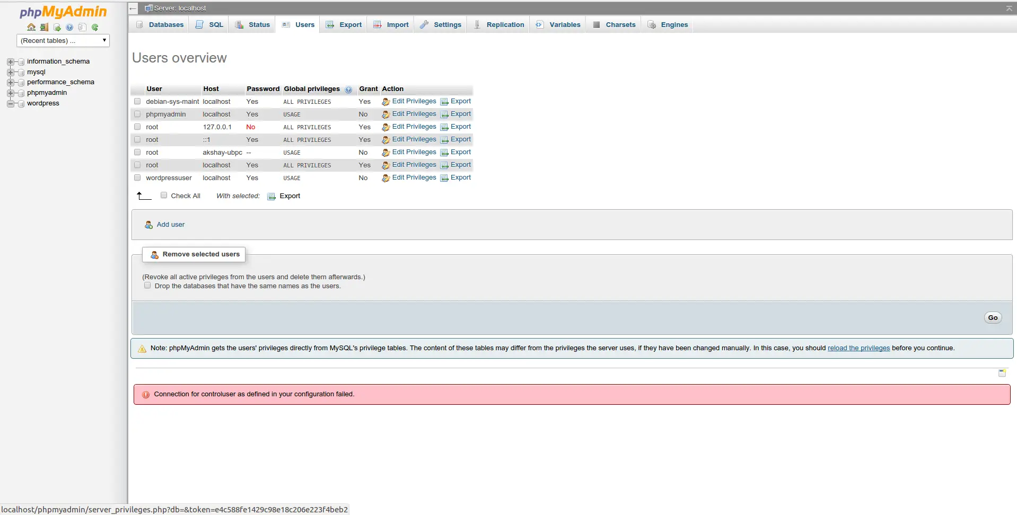Click the Edit Privileges icon for debian-sys-maint
Screen dimensions: 1017x515
(386, 102)
